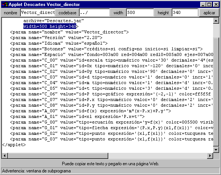Click the highlighted width=500 height=340 text
This screenshot has height=175, width=221.
50,26
